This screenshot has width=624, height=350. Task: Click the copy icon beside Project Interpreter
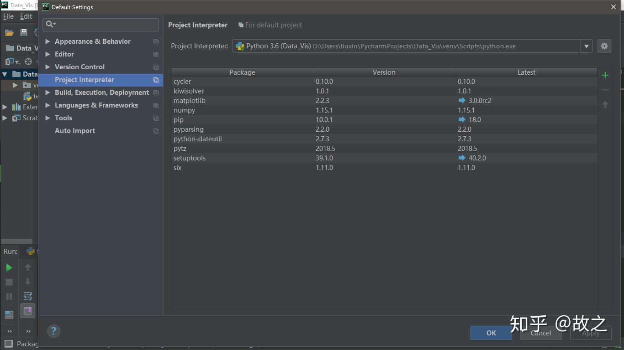tap(156, 80)
